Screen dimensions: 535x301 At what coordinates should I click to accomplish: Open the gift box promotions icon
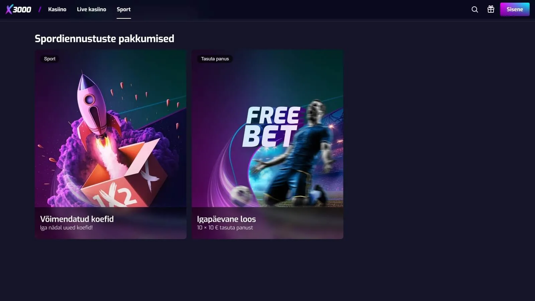point(491,9)
